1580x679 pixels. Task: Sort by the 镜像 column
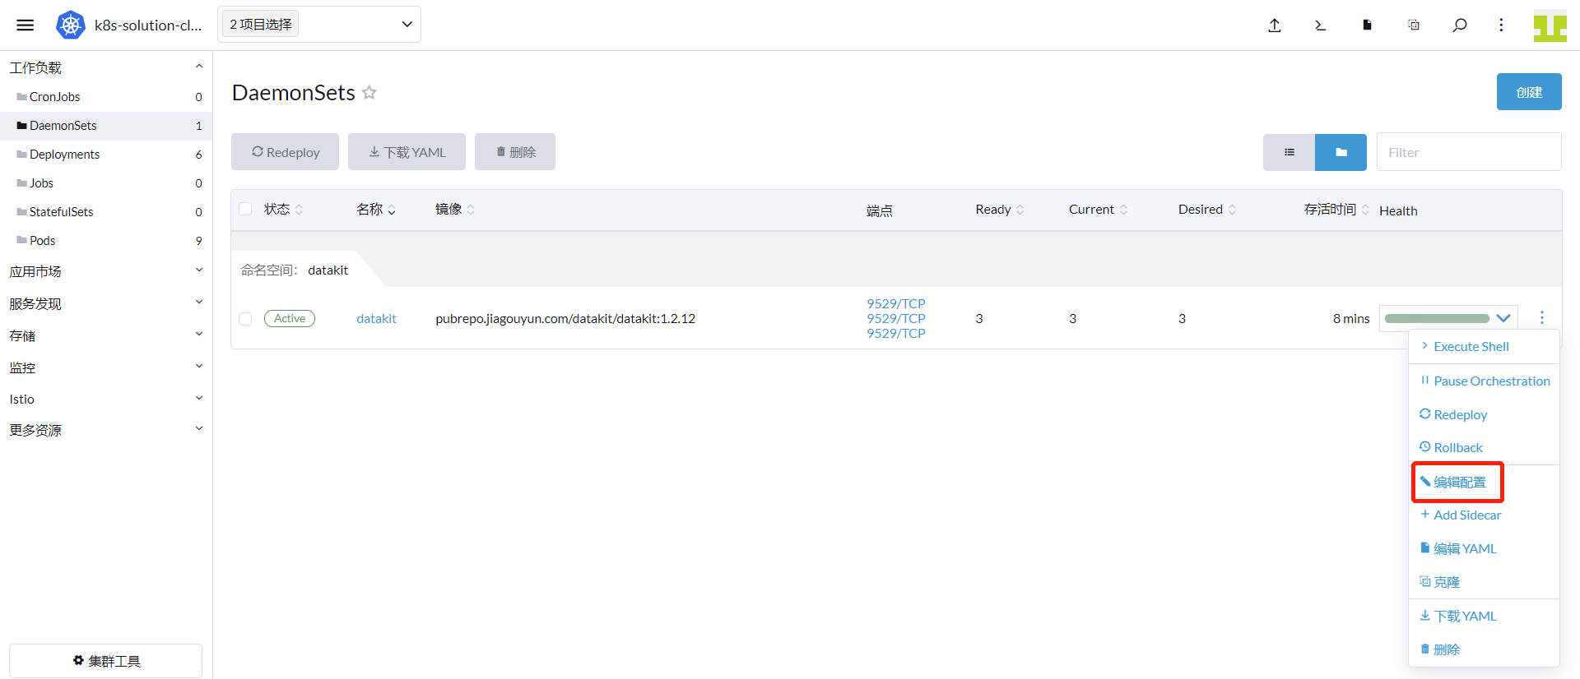click(x=455, y=210)
